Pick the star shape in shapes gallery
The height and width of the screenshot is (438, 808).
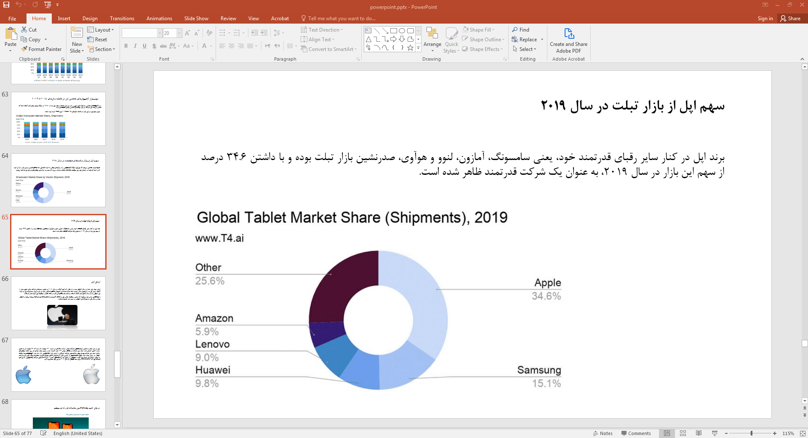411,48
